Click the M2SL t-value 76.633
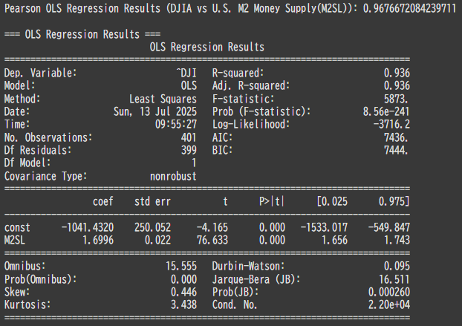Viewport: 462px width, 326px height. pyautogui.click(x=212, y=241)
